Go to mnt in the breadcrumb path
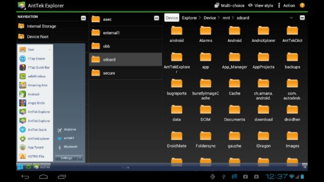 click(x=226, y=18)
